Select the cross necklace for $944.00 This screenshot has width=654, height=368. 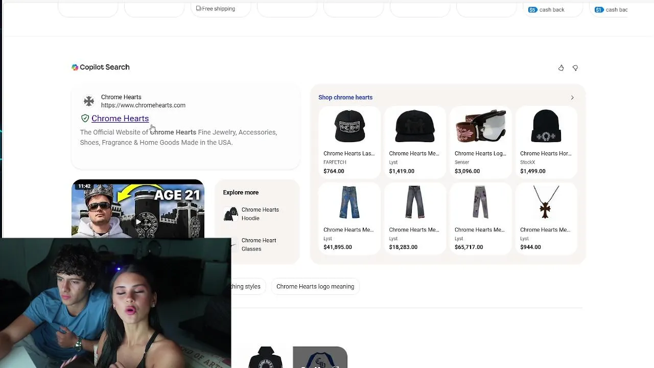(546, 218)
